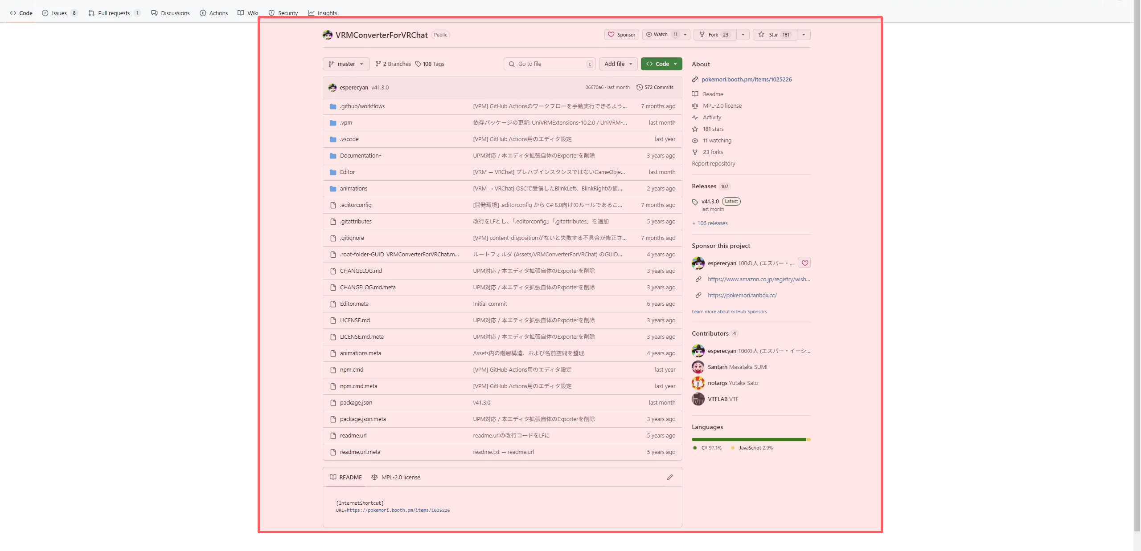
Task: Click the MPL-2.0 license scale icon in About
Action: [695, 105]
